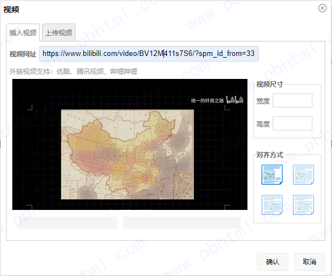
Task: Select the default alignment icon (highlighted)
Action: coord(272,175)
